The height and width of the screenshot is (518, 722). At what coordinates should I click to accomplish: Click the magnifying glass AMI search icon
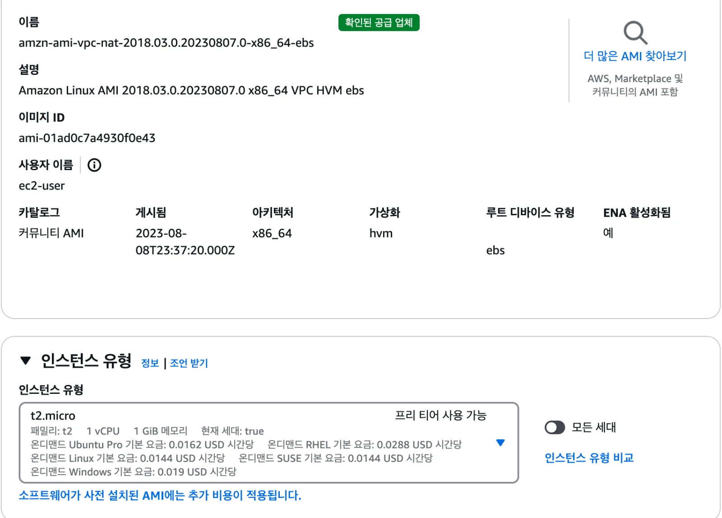click(635, 32)
